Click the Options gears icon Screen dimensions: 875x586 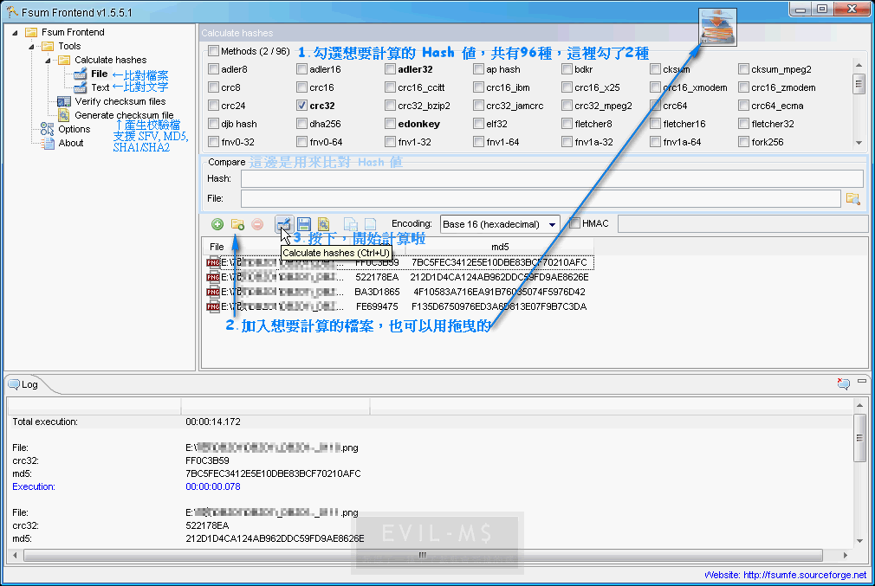click(48, 129)
